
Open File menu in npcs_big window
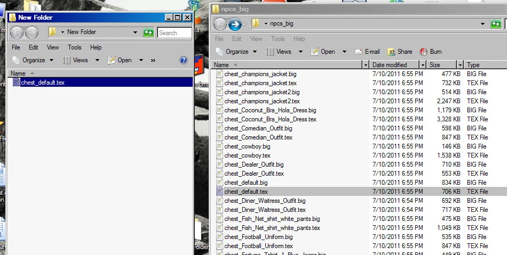(x=219, y=39)
